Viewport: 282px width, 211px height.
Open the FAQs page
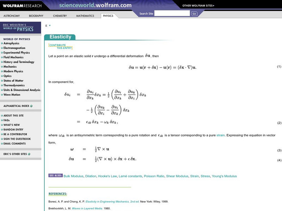tap(6, 120)
